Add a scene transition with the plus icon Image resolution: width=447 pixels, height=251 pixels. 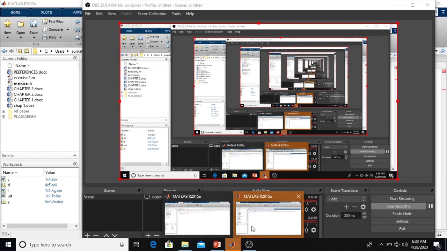click(346, 207)
